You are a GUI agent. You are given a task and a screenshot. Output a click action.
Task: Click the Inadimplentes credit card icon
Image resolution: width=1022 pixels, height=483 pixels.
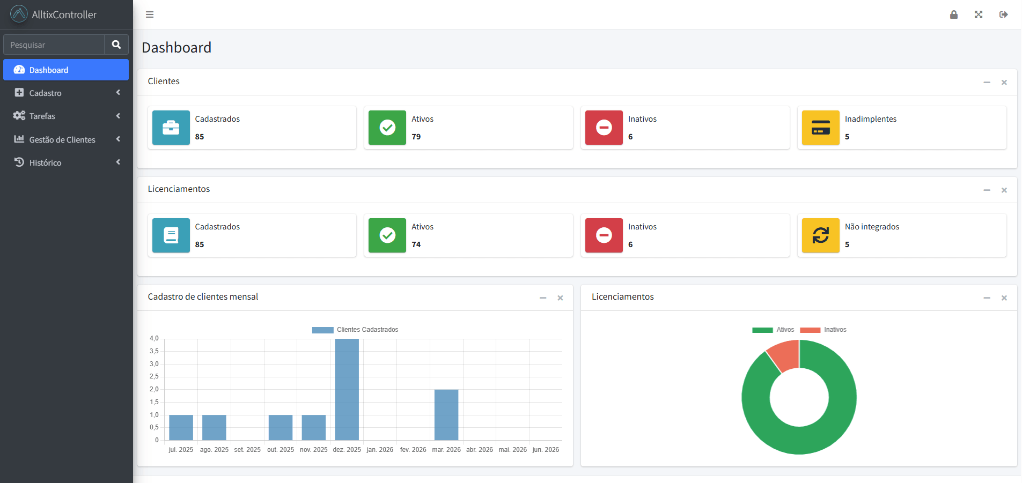pyautogui.click(x=821, y=128)
